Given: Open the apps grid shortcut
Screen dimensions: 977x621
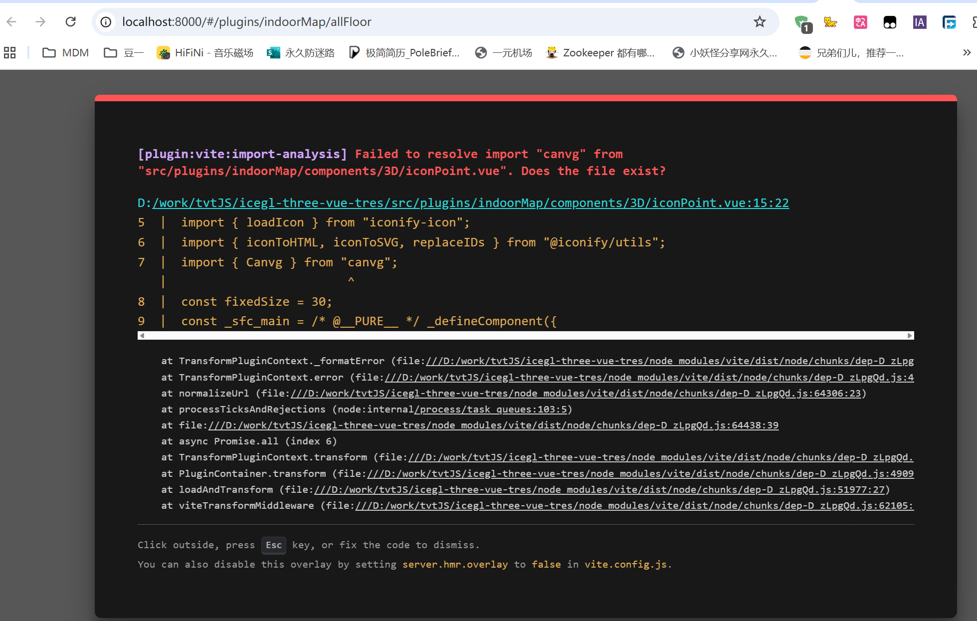Looking at the screenshot, I should tap(9, 53).
